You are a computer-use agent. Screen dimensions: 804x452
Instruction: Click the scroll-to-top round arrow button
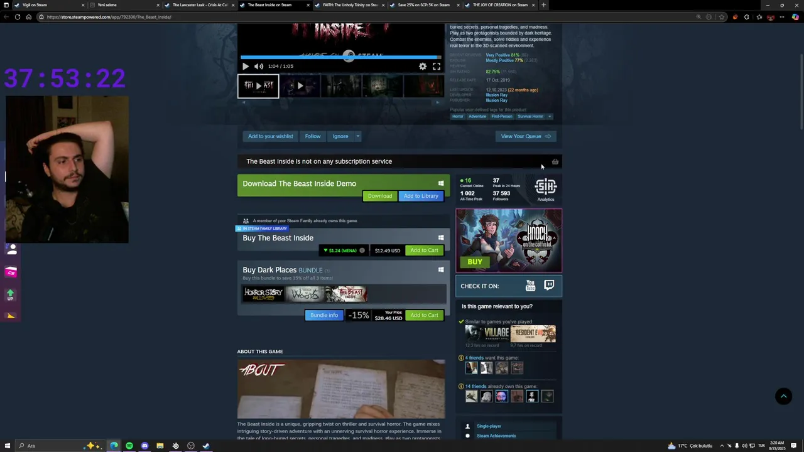click(x=783, y=396)
